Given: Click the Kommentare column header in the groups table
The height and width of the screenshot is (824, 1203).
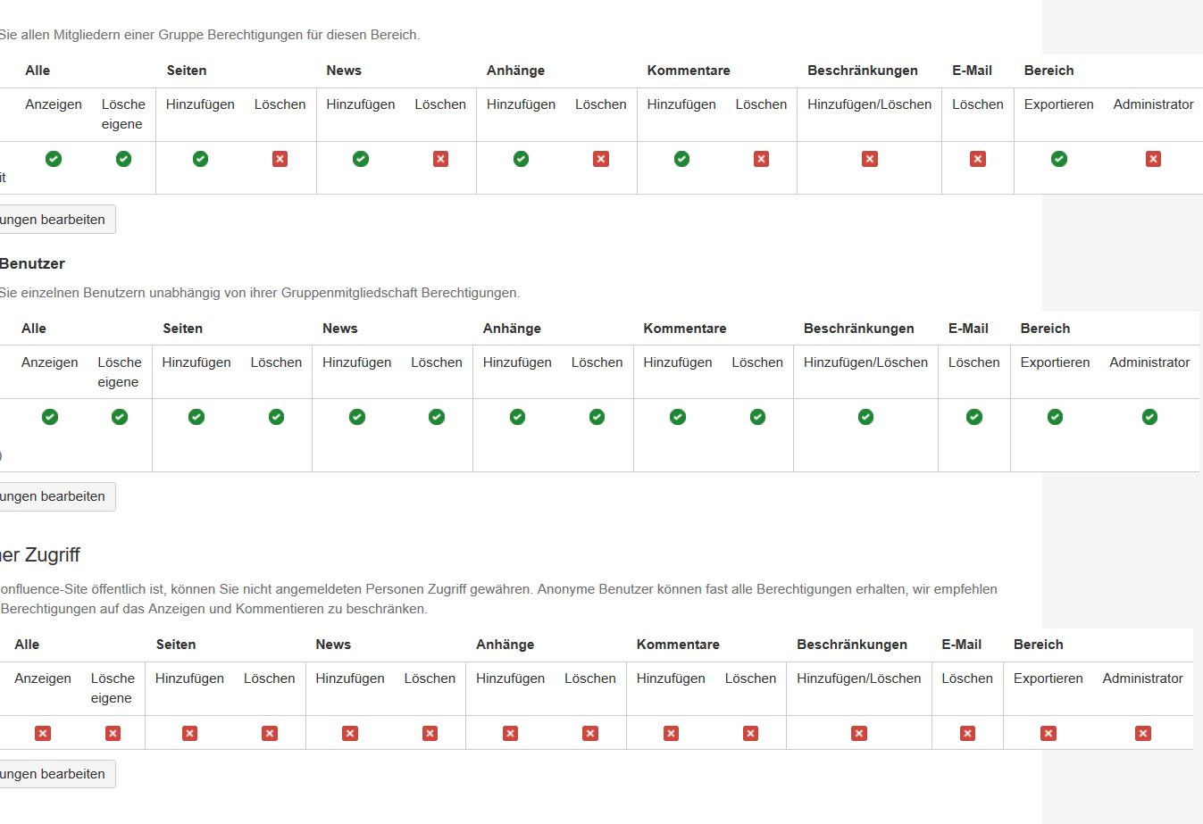Looking at the screenshot, I should coord(689,71).
